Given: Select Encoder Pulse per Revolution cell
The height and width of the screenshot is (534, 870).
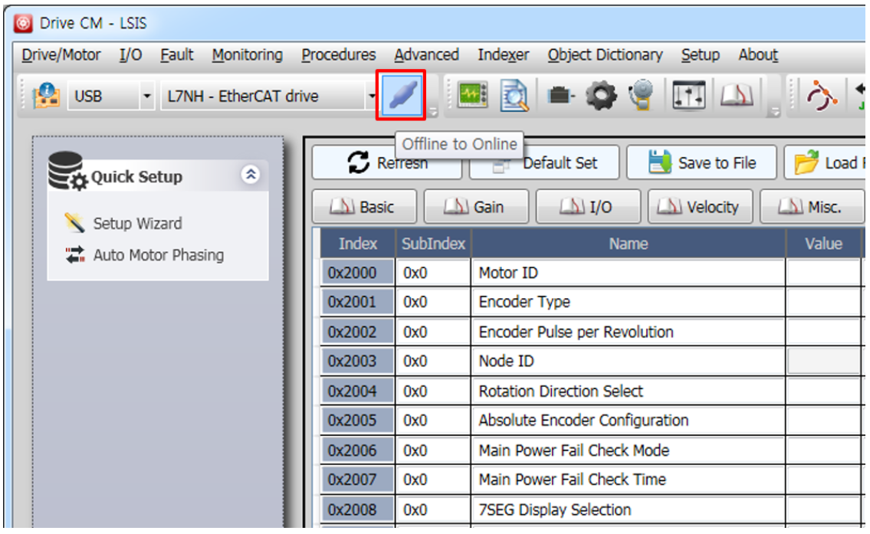Looking at the screenshot, I should pos(628,333).
